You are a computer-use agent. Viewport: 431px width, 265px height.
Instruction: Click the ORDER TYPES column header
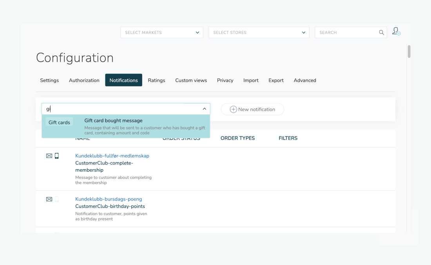pos(237,138)
